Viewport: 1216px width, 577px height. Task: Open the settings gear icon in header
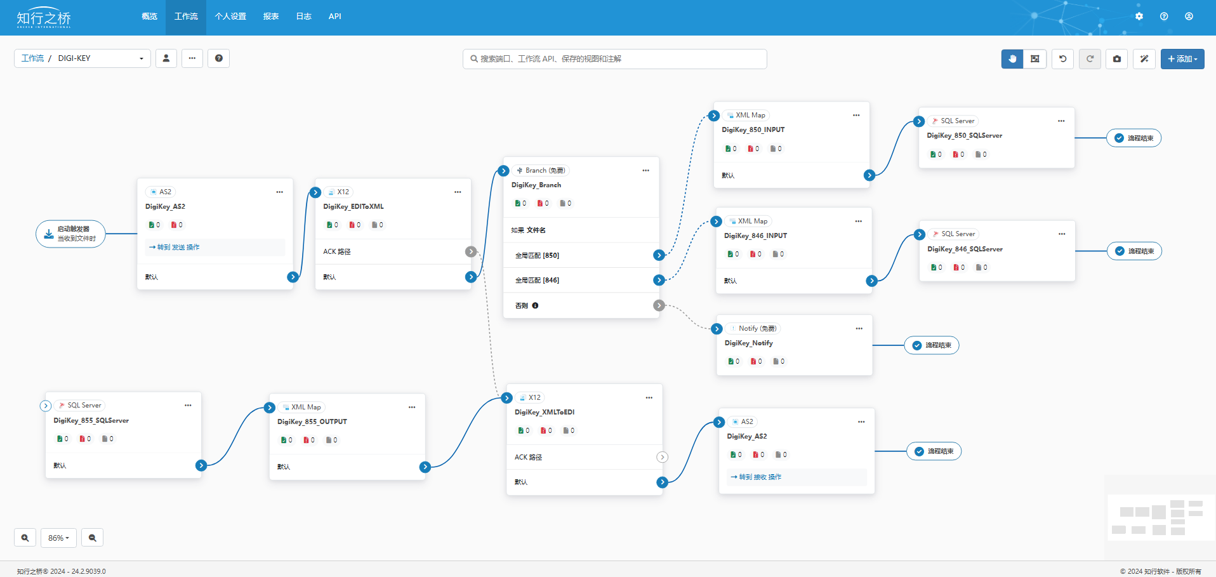(1139, 17)
